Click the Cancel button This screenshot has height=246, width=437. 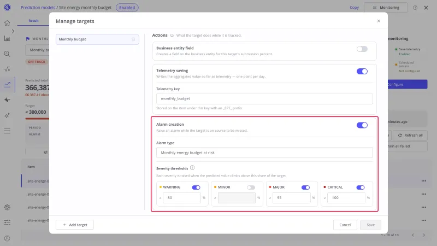tap(345, 225)
